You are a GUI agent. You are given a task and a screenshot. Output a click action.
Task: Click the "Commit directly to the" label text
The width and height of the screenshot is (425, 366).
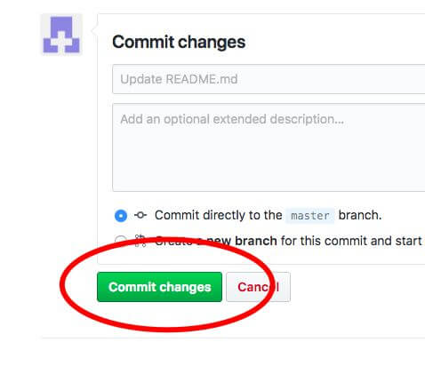click(219, 215)
